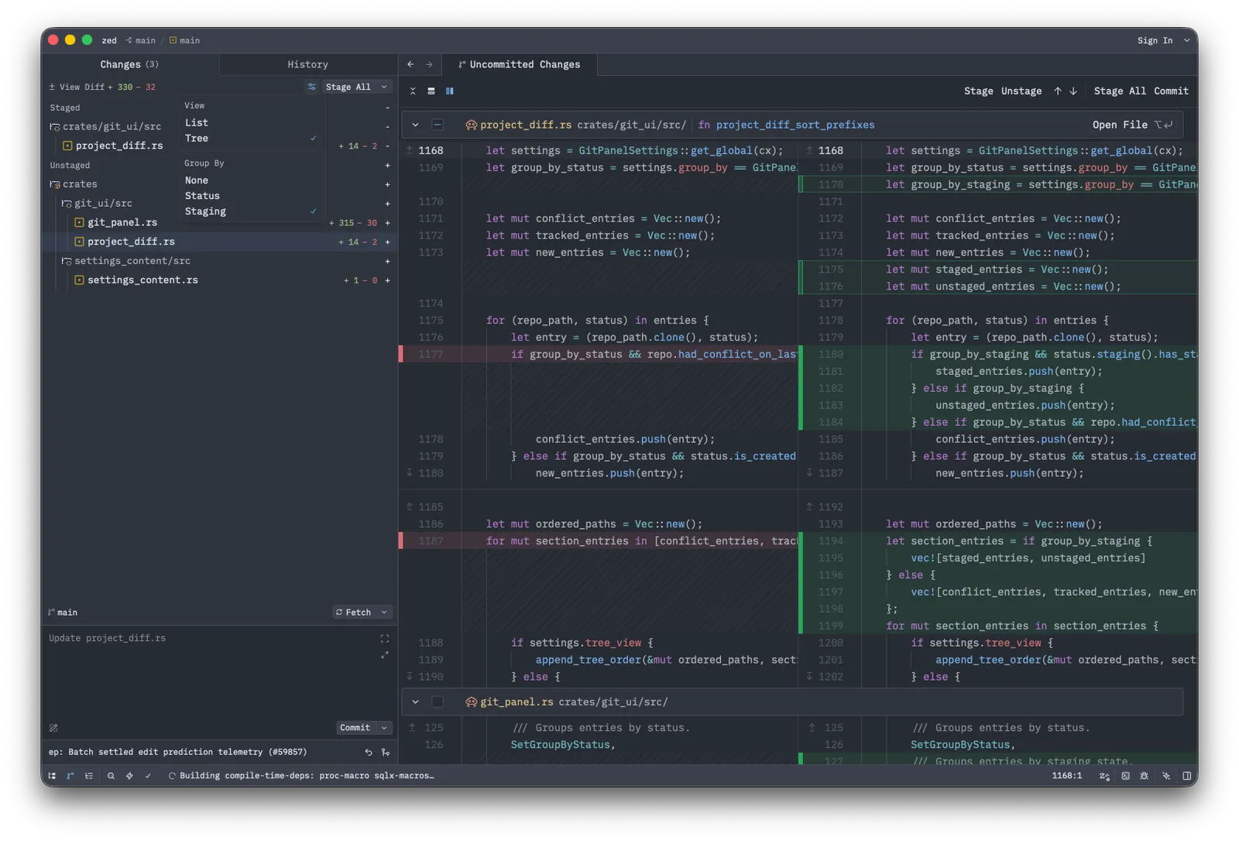The image size is (1239, 841).
Task: Uncommit last commit with undo icon
Action: [x=369, y=752]
